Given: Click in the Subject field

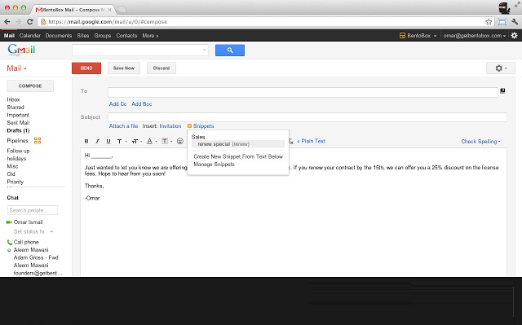Looking at the screenshot, I should tap(307, 117).
